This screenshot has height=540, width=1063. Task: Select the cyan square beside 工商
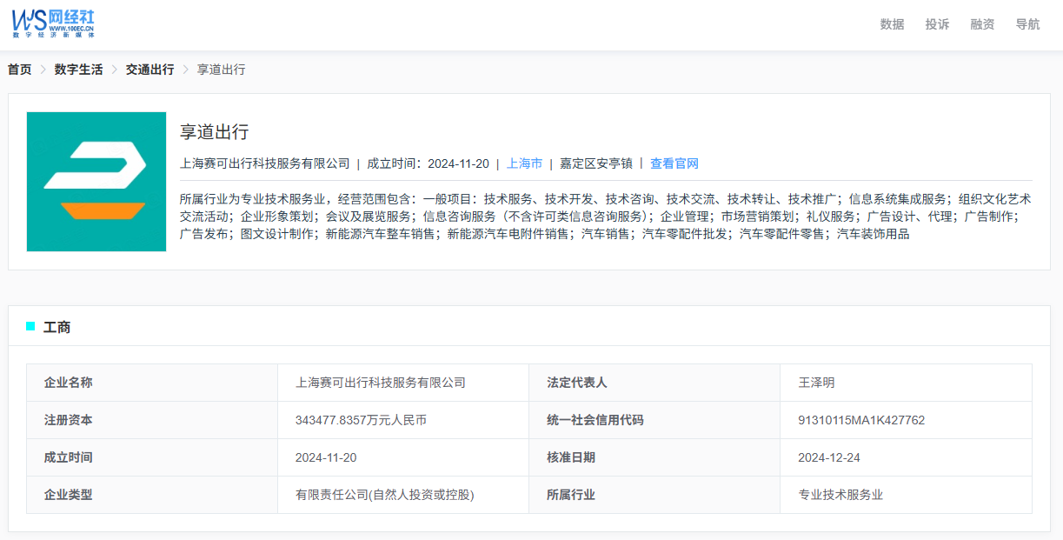[30, 326]
